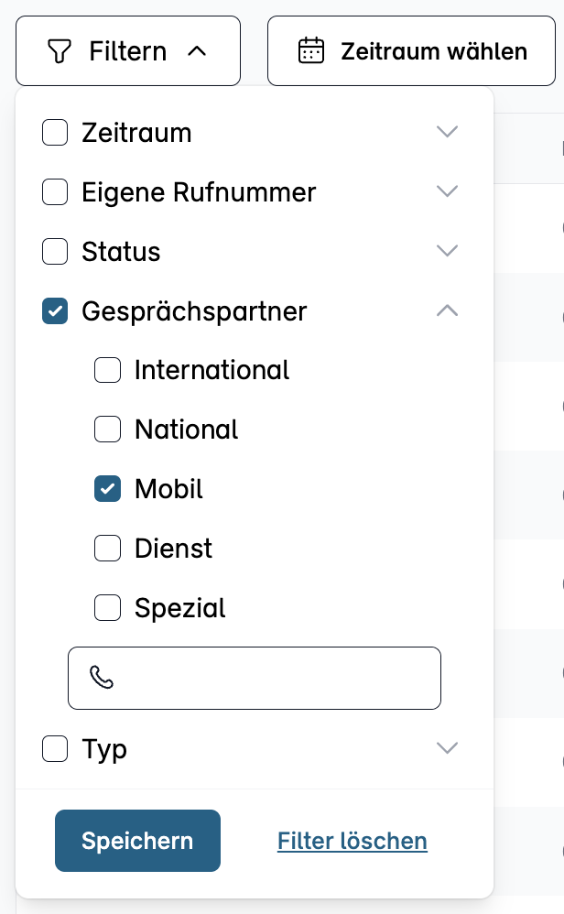
Task: Click the funnel filter icon
Action: coord(59,51)
